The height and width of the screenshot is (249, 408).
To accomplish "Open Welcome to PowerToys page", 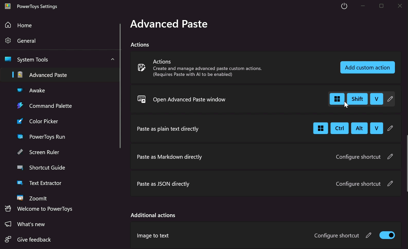I will [x=60, y=209].
